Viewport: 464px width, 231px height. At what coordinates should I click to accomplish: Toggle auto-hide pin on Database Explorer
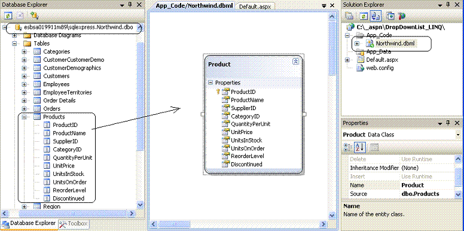tap(130, 5)
